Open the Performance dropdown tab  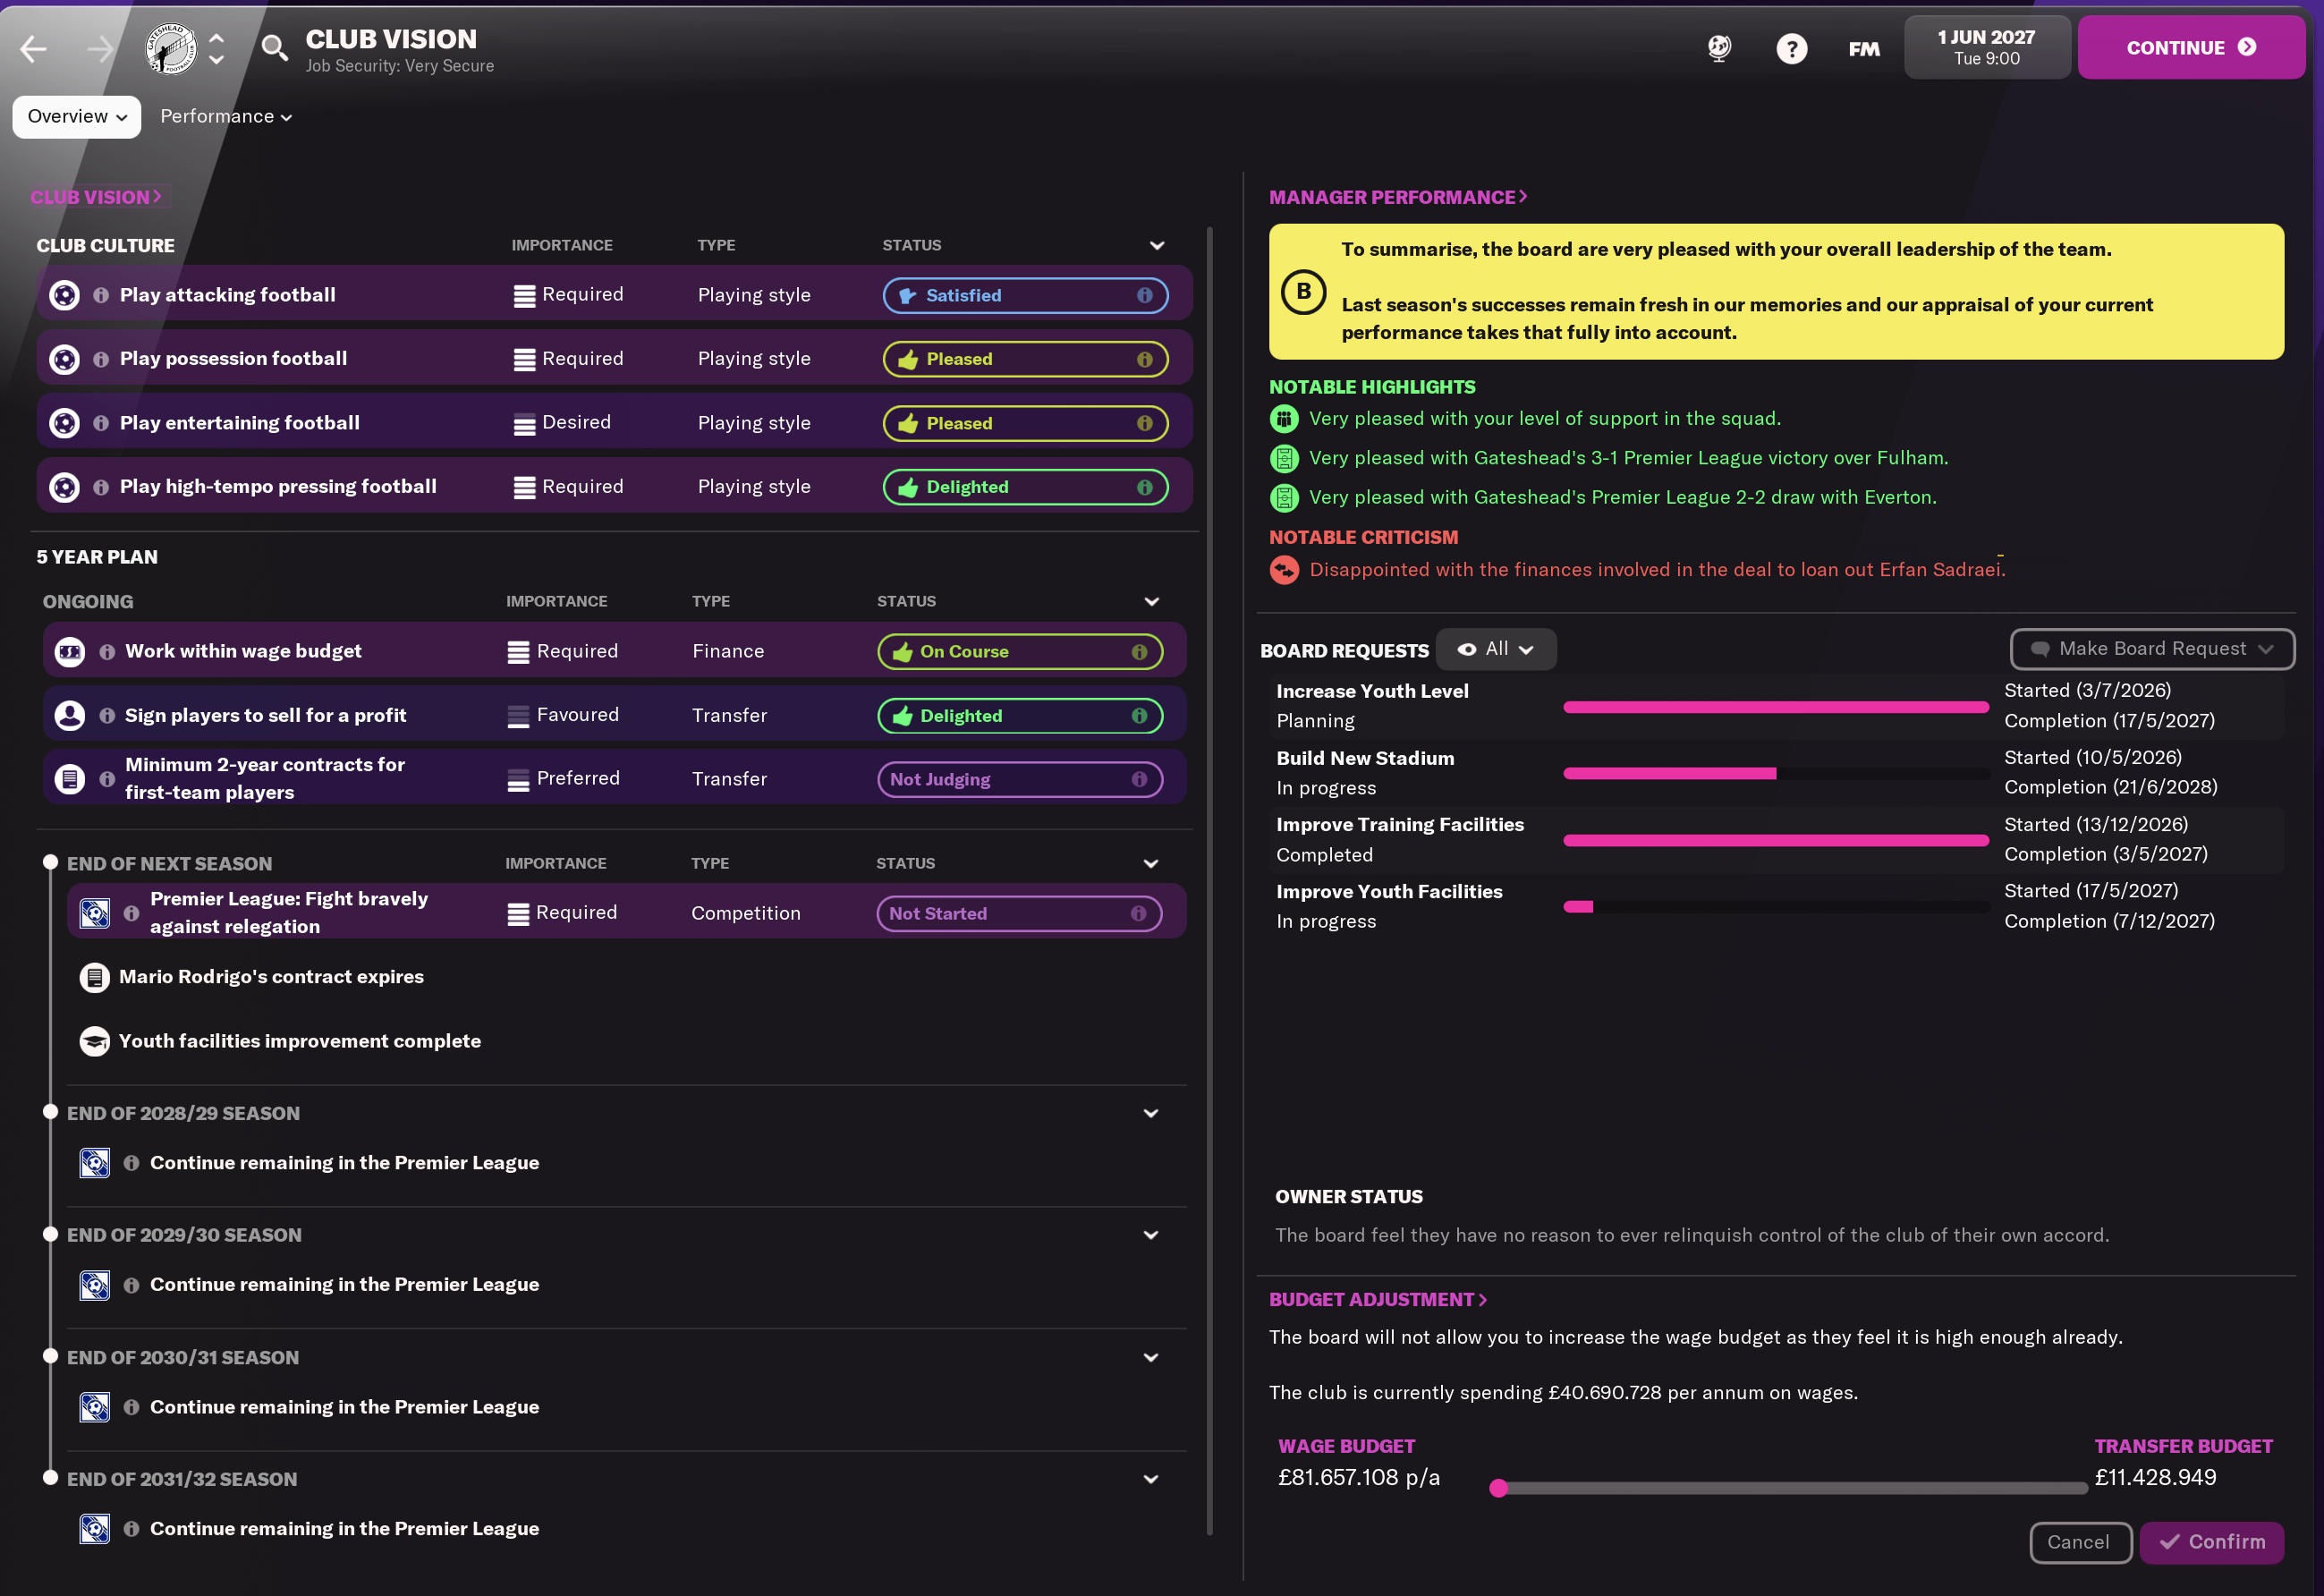[226, 117]
